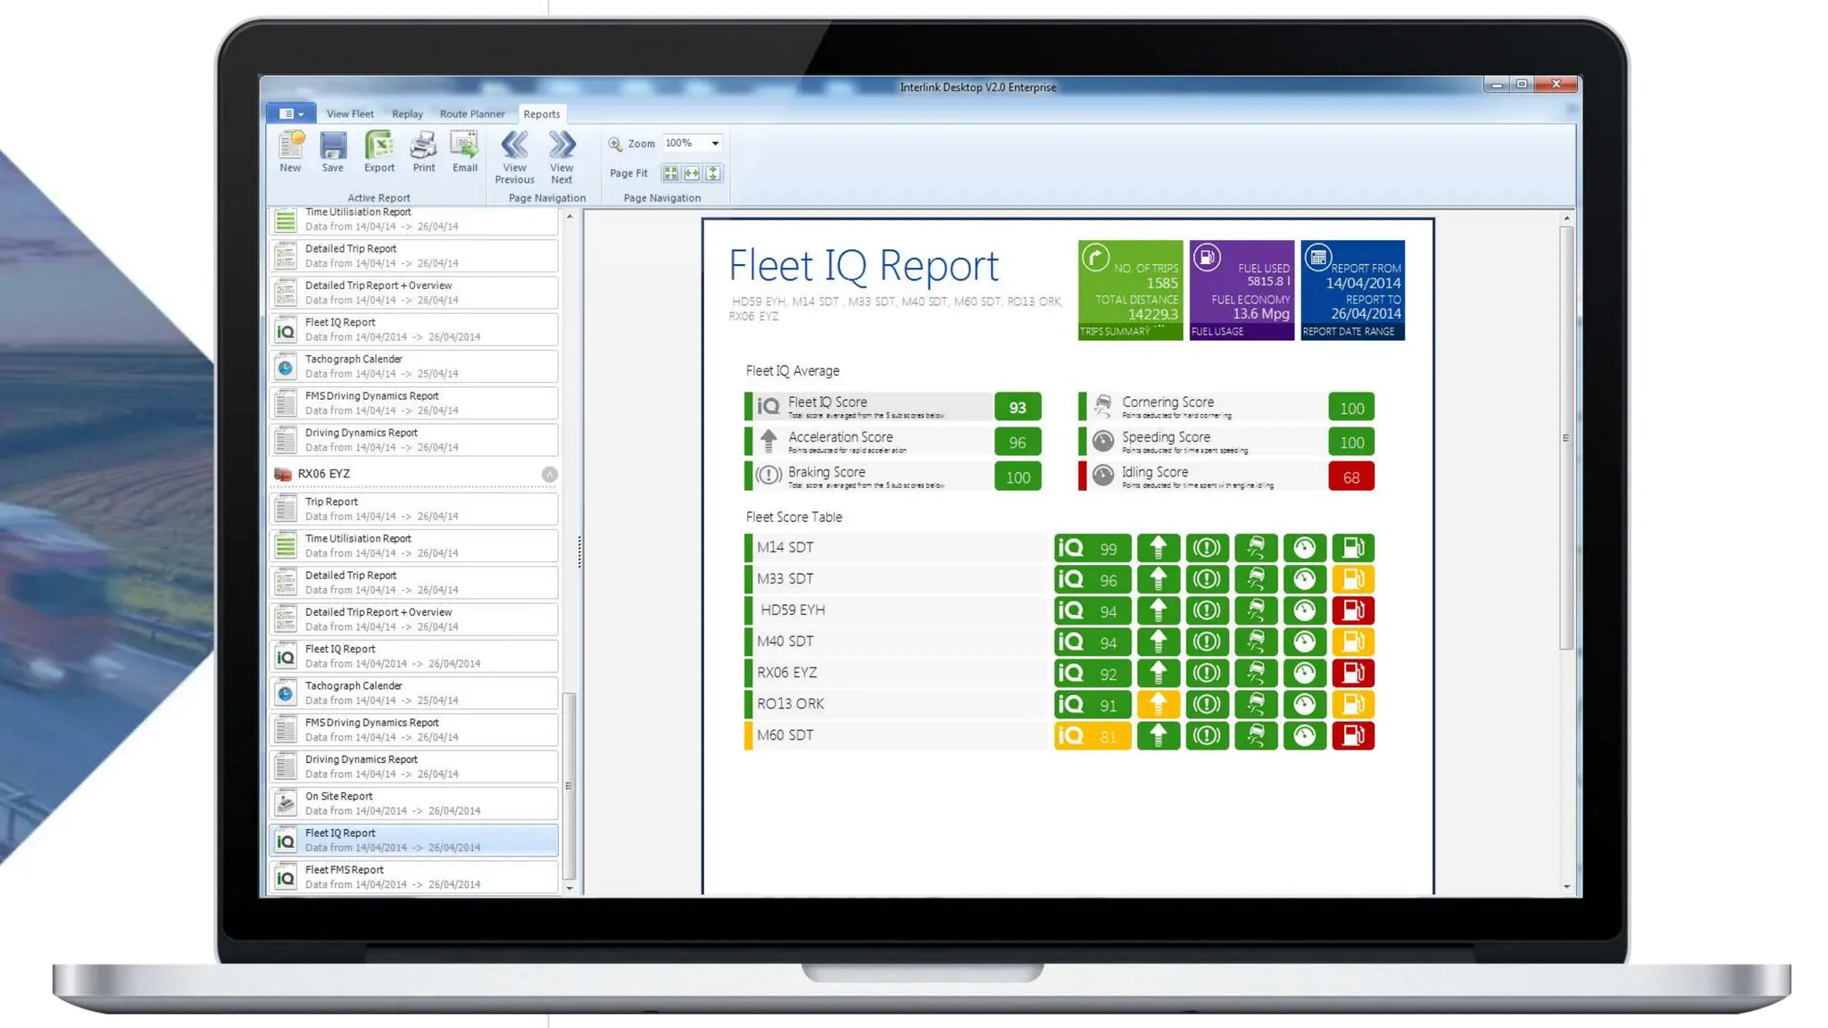Print the active report
The image size is (1828, 1028).
coord(423,146)
